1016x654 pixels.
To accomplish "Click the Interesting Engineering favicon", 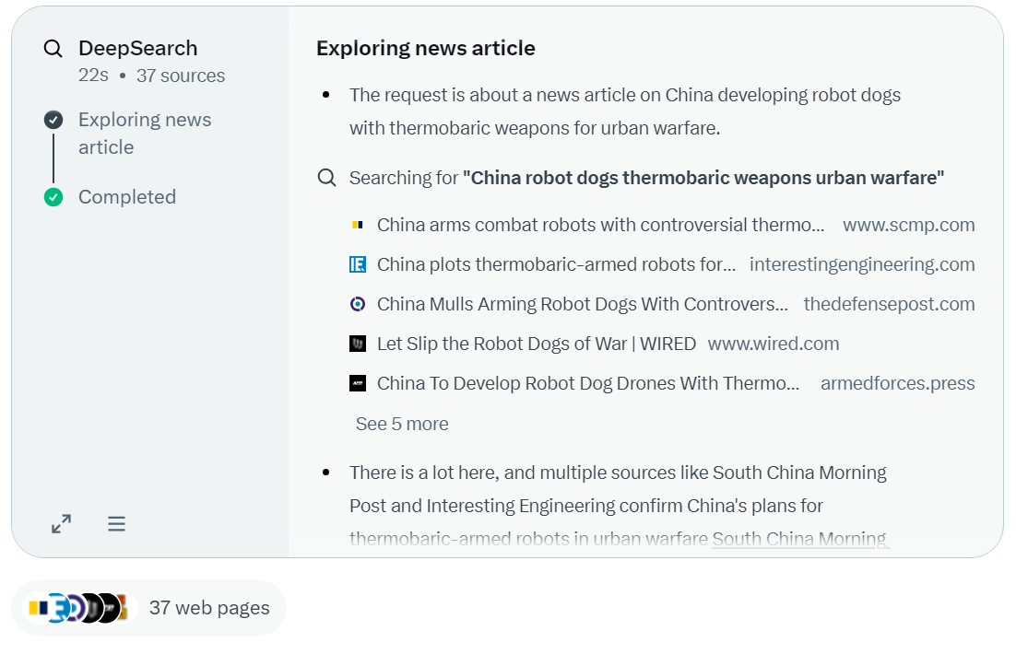I will (x=358, y=264).
